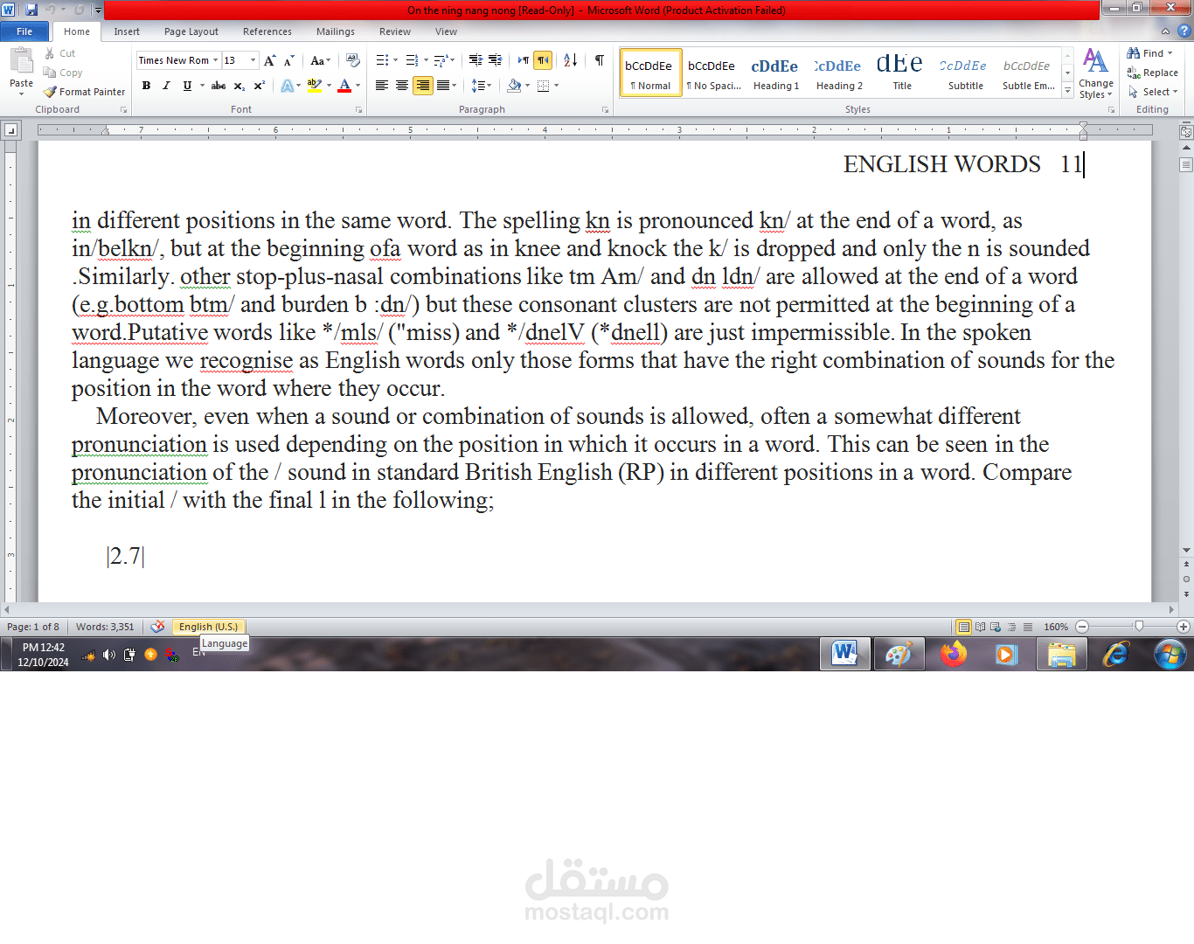This screenshot has height=944, width=1194.
Task: Expand the Numbering dropdown arrow
Action: pos(426,60)
